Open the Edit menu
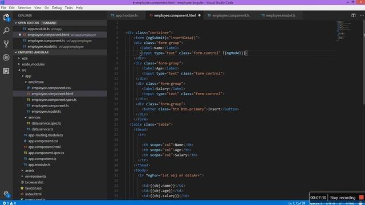 [x=11, y=7]
